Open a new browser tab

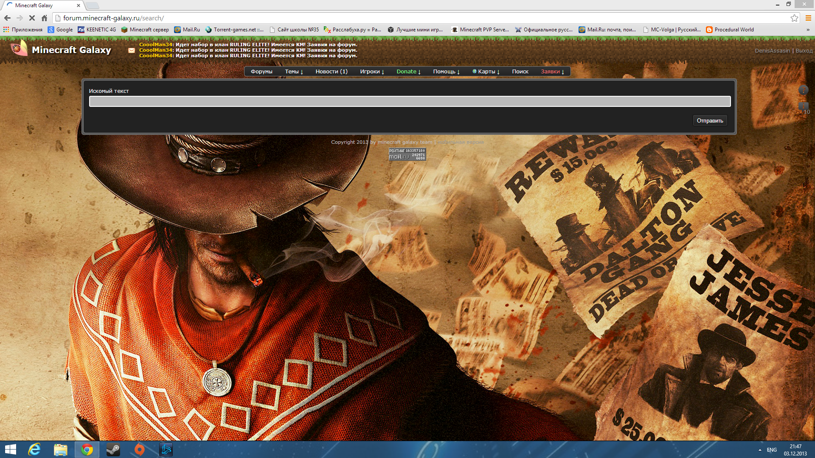[93, 6]
